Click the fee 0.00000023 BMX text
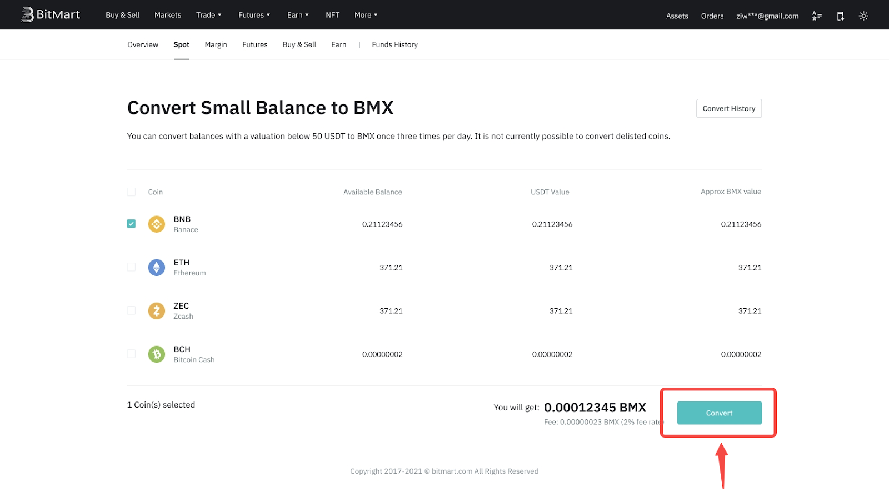The height and width of the screenshot is (497, 889). tap(603, 422)
